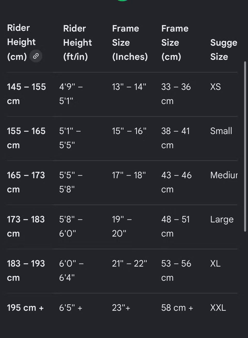Select the Rider Height (ft/in) column header
This screenshot has height=338, width=248.
coord(78,43)
